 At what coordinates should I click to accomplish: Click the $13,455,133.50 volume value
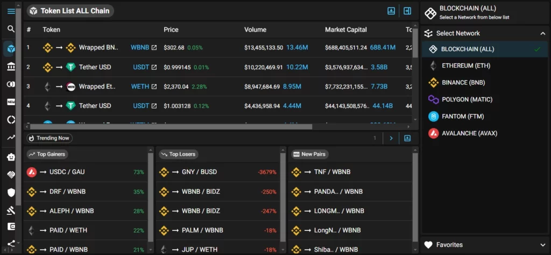pos(264,47)
